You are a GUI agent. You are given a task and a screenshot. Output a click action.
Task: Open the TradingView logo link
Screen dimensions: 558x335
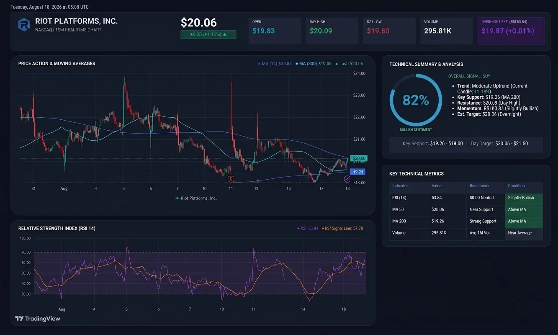tap(38, 319)
